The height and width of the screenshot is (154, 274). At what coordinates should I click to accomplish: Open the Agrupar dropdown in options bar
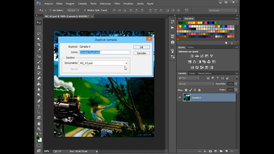(73, 10)
